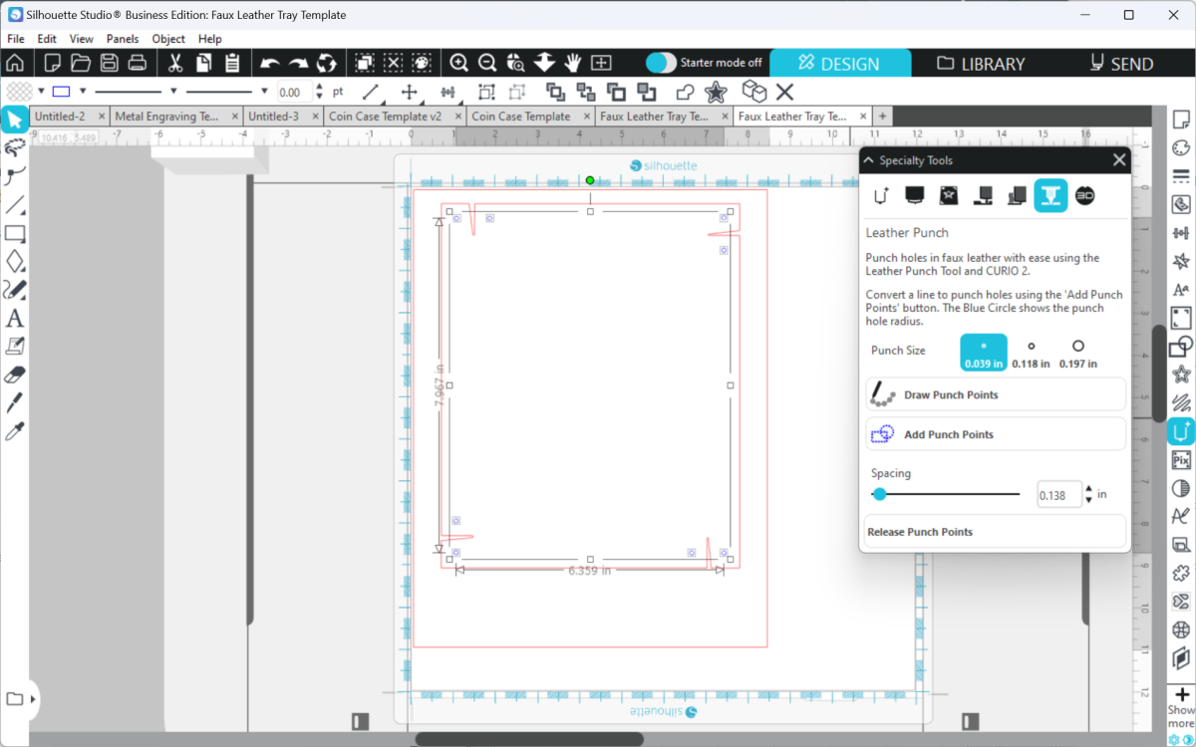Viewport: 1196px width, 747px height.
Task: Add a new document tab
Action: pos(882,117)
